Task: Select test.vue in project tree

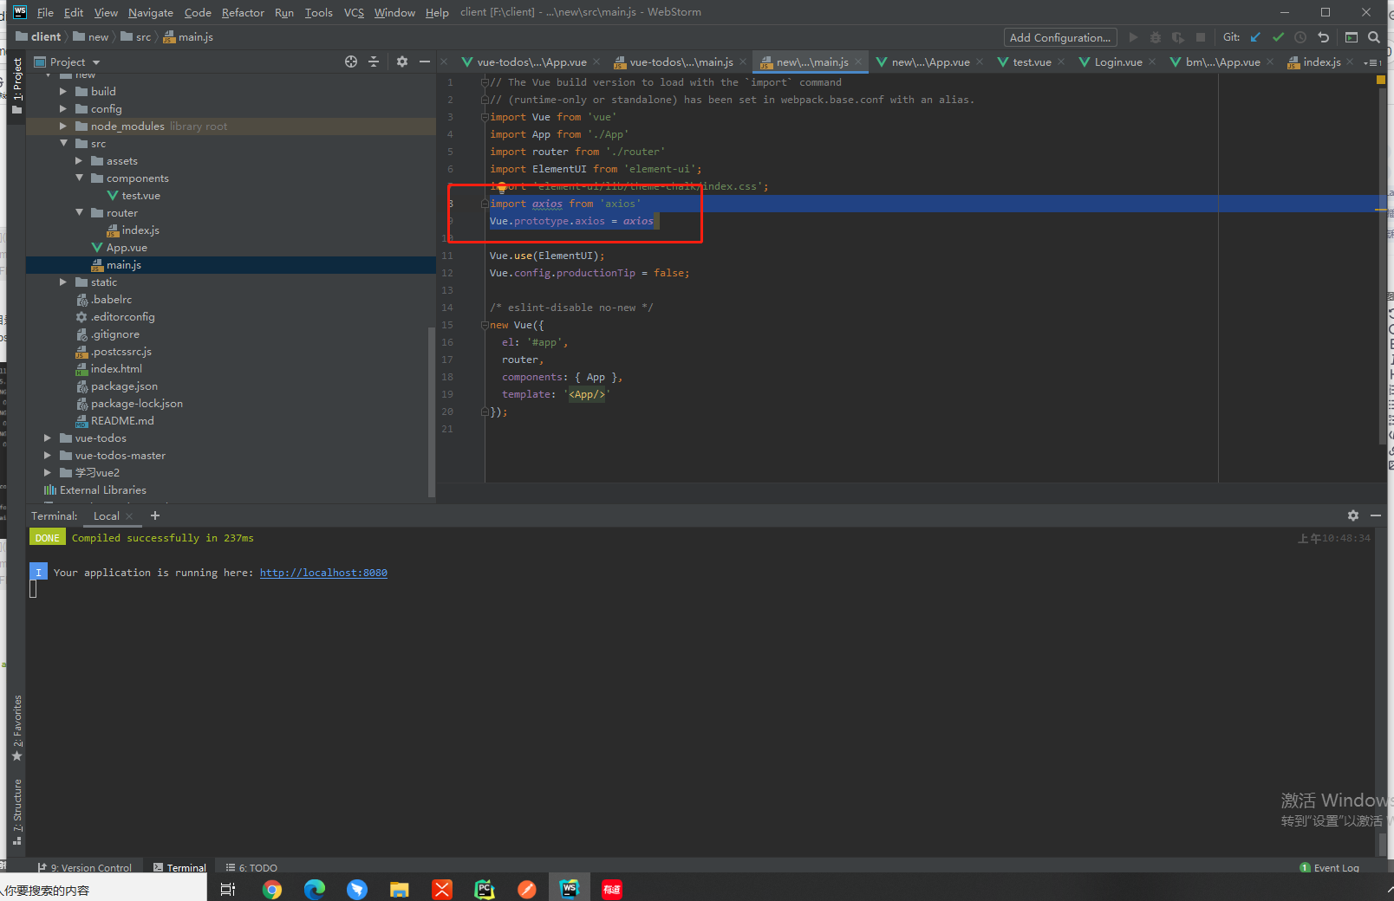Action: (x=140, y=195)
